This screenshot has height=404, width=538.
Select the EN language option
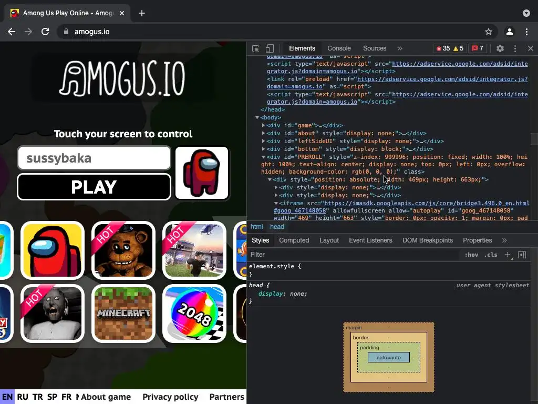point(7,397)
